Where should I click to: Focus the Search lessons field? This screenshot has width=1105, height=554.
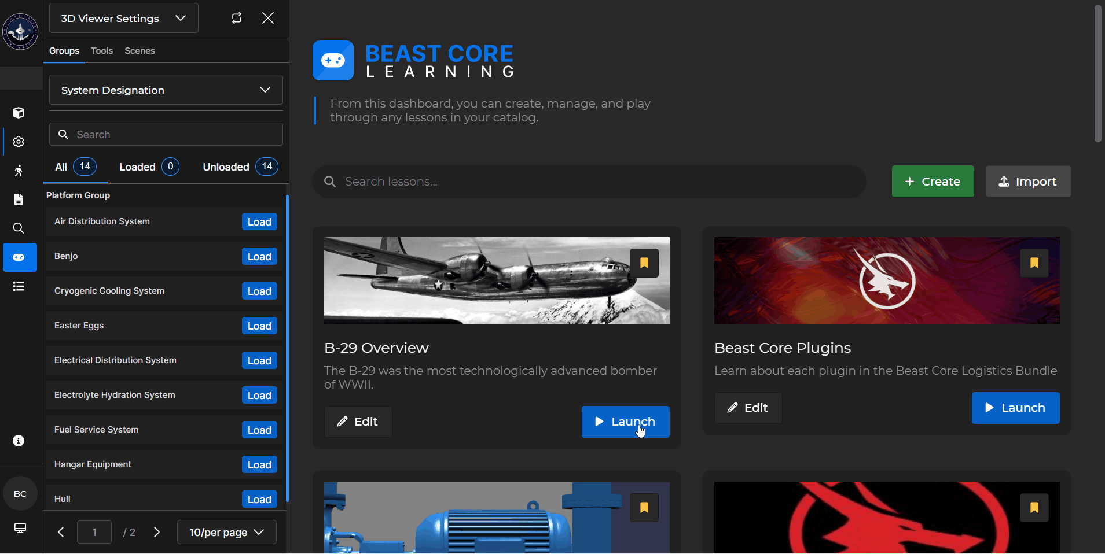589,182
